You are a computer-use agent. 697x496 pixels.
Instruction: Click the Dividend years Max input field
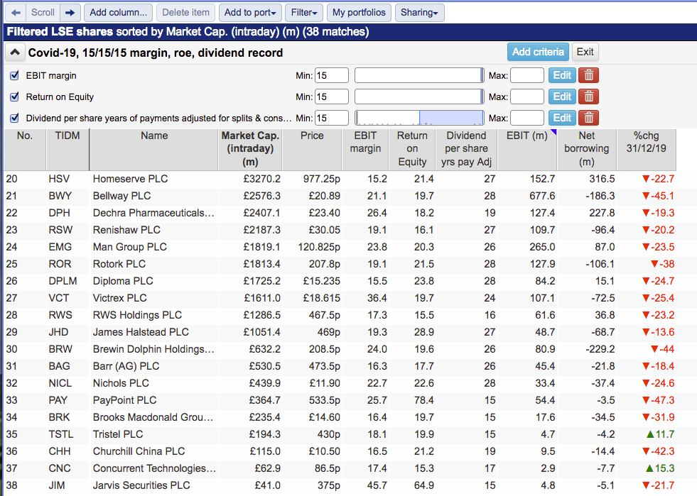pyautogui.click(x=527, y=118)
